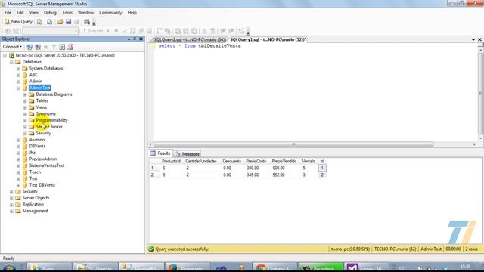484x272 pixels.
Task: Select the Results tab
Action: pyautogui.click(x=160, y=153)
